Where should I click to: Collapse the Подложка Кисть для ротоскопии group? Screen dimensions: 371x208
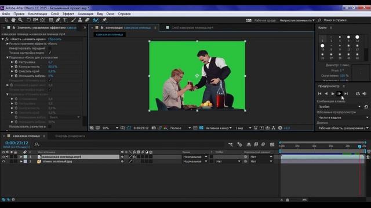8,57
